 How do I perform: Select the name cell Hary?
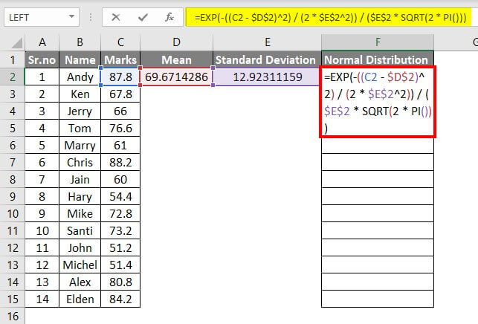click(x=80, y=196)
